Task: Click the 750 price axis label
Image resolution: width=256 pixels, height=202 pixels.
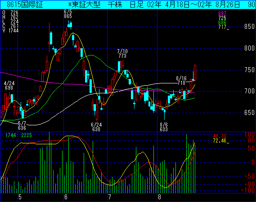Action: click(x=249, y=70)
